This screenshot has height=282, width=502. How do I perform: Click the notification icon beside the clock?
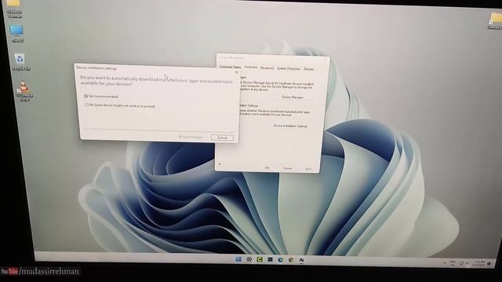489,264
